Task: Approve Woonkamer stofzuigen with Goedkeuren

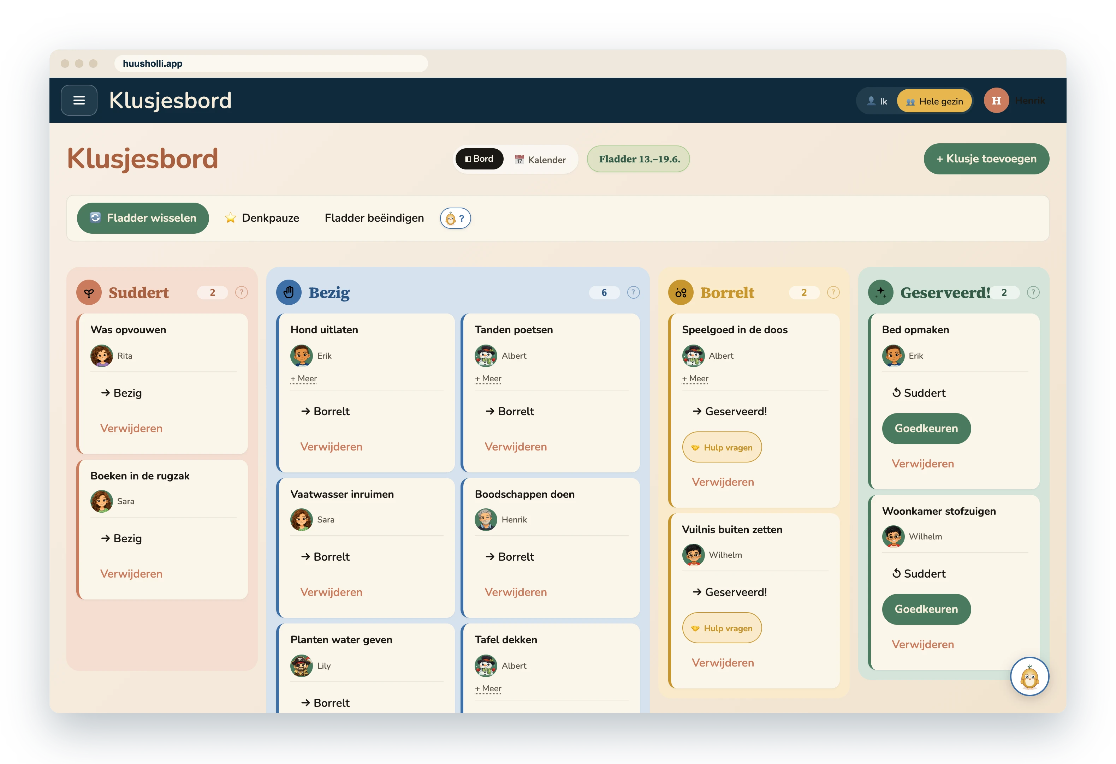Action: click(x=926, y=609)
